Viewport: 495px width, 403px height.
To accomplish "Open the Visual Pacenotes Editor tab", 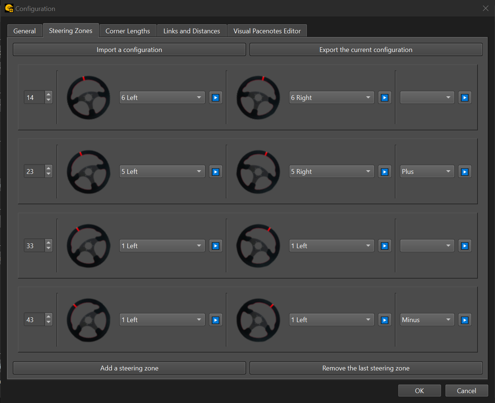I will pos(267,31).
